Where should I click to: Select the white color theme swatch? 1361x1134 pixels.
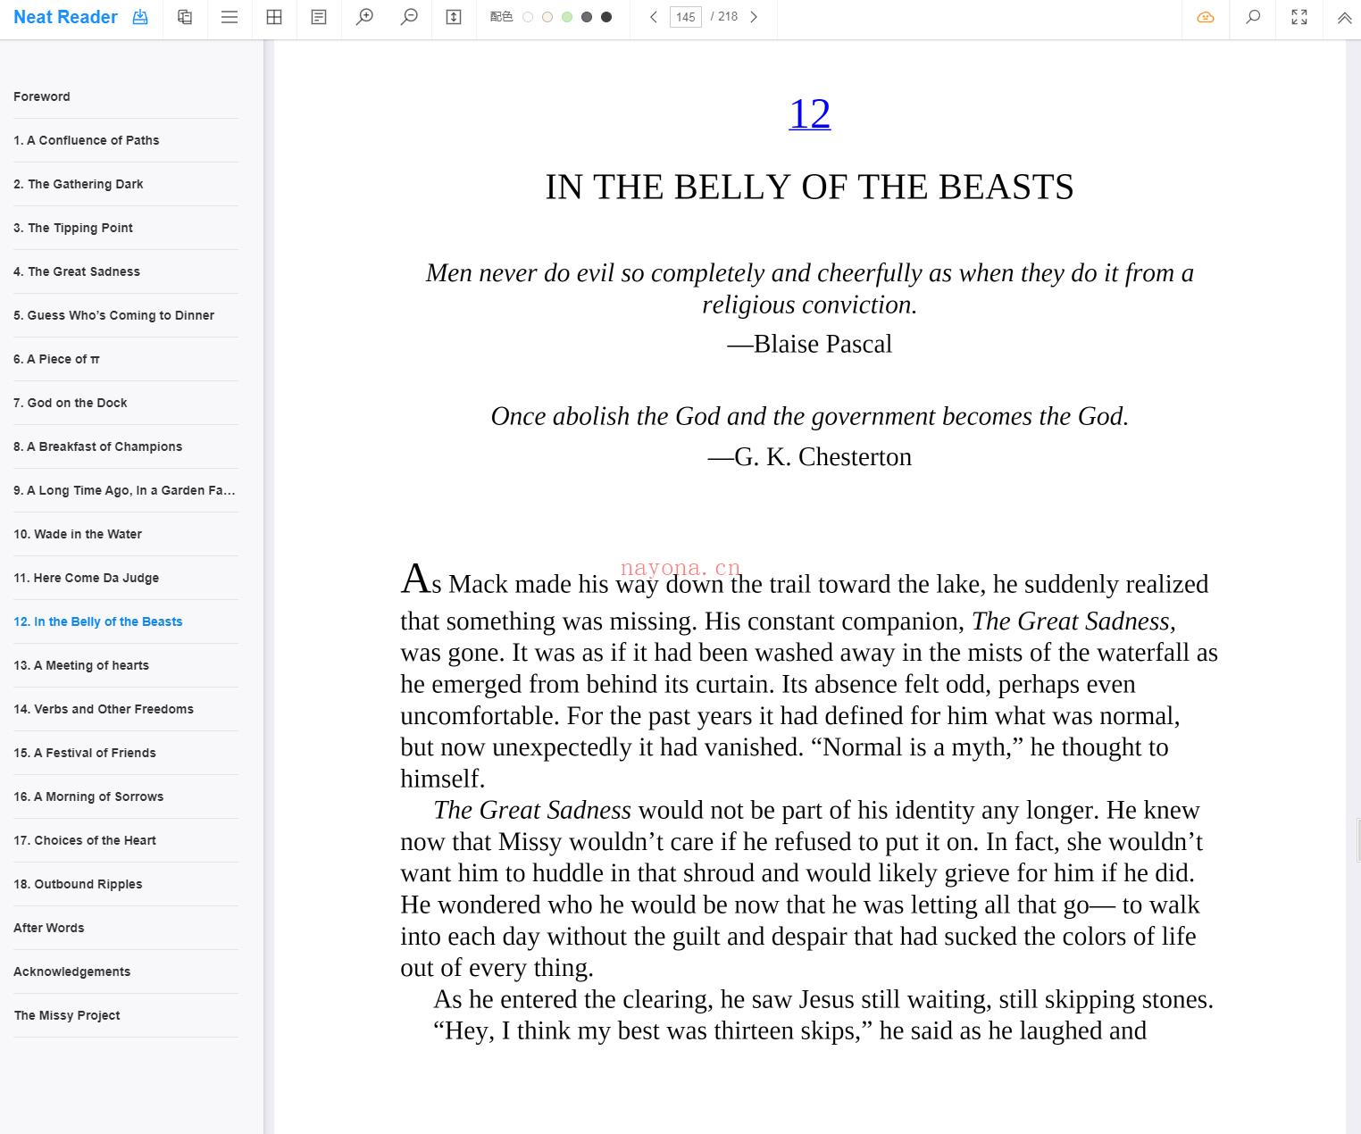tap(528, 17)
